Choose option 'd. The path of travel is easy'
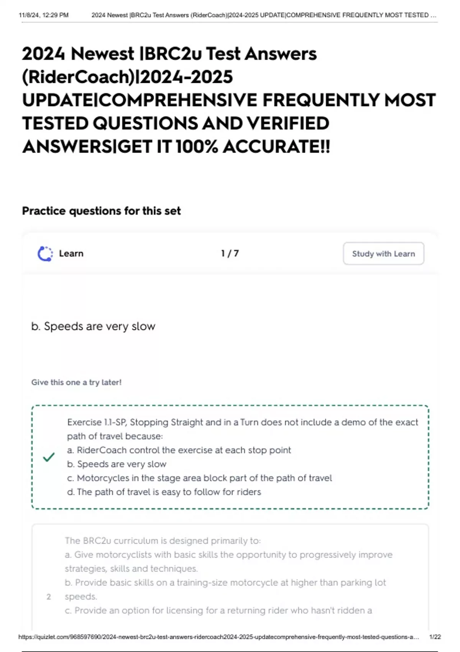The image size is (460, 652). coord(164,492)
